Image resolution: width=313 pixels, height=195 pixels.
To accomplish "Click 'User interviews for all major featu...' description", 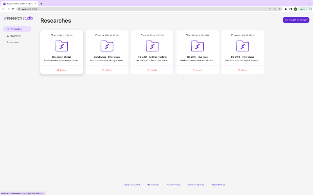I will (x=107, y=60).
